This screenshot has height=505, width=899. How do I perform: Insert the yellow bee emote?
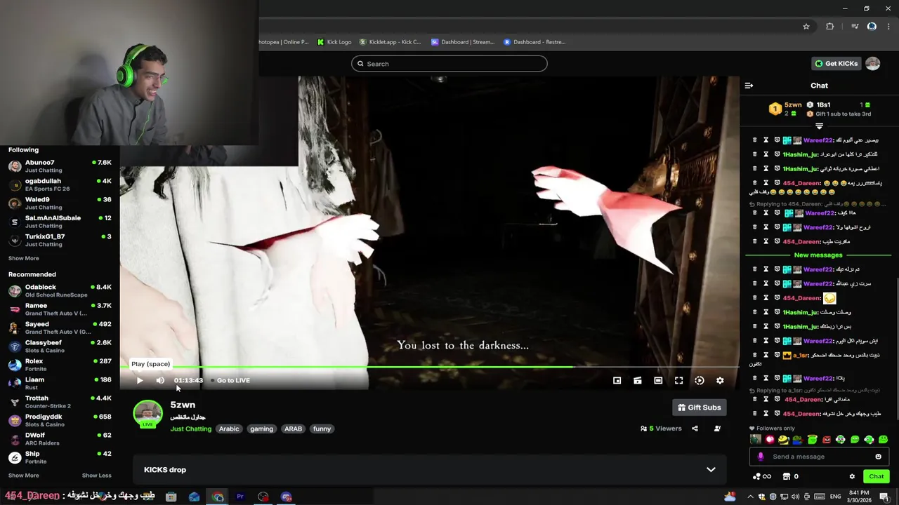[783, 440]
